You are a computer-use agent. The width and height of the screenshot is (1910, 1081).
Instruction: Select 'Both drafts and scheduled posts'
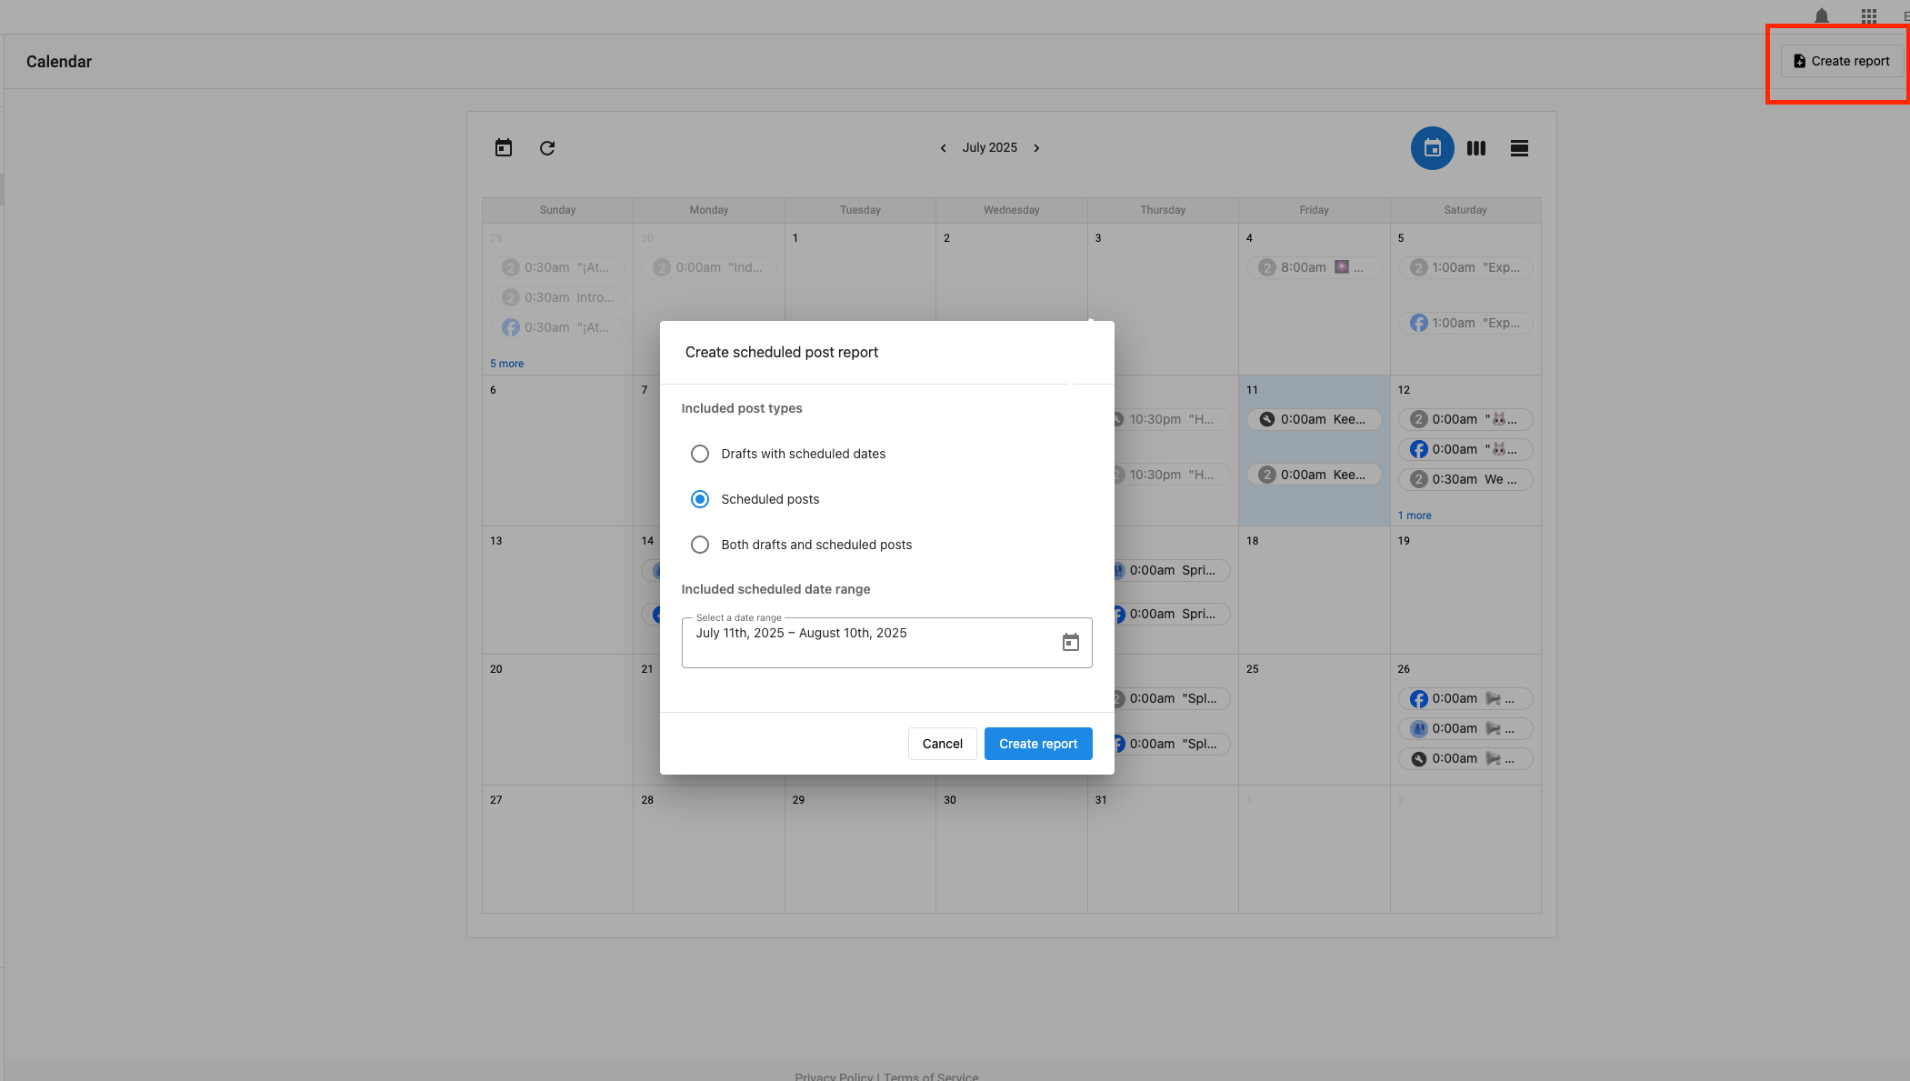700,544
